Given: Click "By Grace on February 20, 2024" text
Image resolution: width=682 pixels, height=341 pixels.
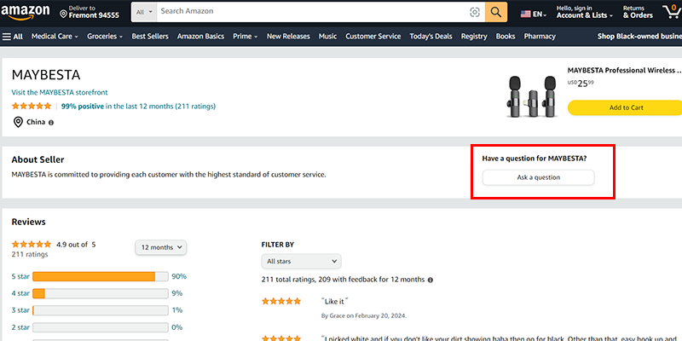Looking at the screenshot, I should pyautogui.click(x=364, y=315).
